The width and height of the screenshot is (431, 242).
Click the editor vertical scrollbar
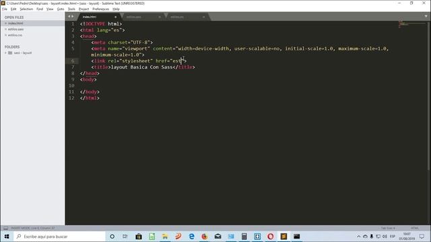(428, 96)
